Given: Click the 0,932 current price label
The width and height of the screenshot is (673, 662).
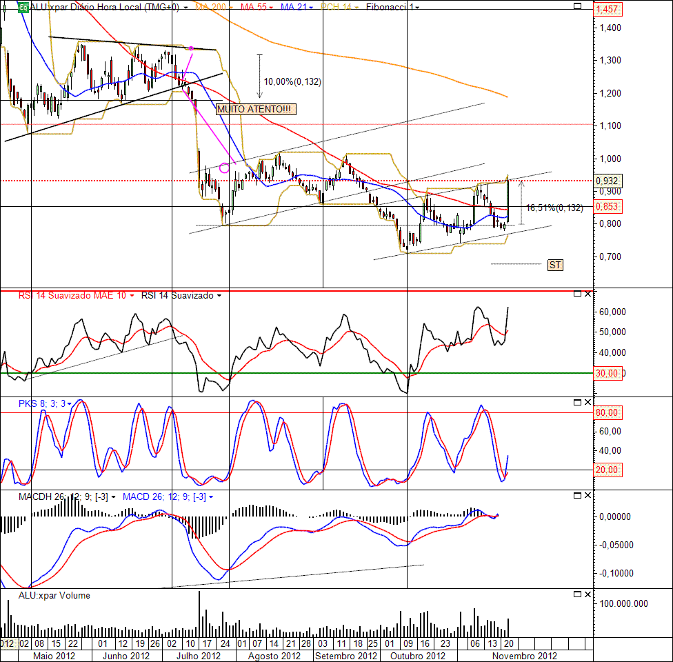Looking at the screenshot, I should (x=607, y=181).
